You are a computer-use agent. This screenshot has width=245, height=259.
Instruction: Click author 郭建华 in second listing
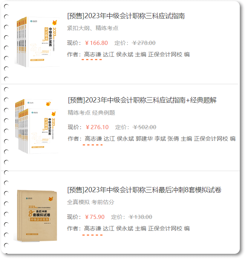pos(144,138)
